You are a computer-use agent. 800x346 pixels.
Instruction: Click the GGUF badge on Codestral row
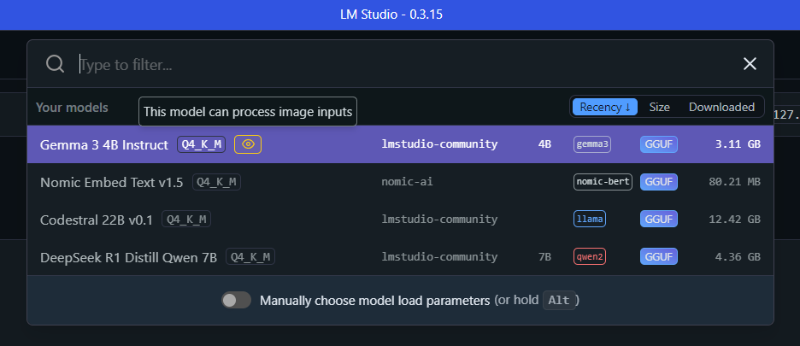[x=659, y=219]
